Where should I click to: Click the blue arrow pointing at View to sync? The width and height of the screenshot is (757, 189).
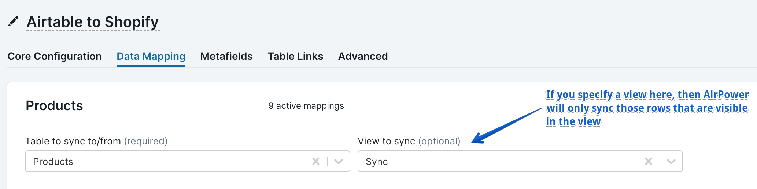(506, 126)
